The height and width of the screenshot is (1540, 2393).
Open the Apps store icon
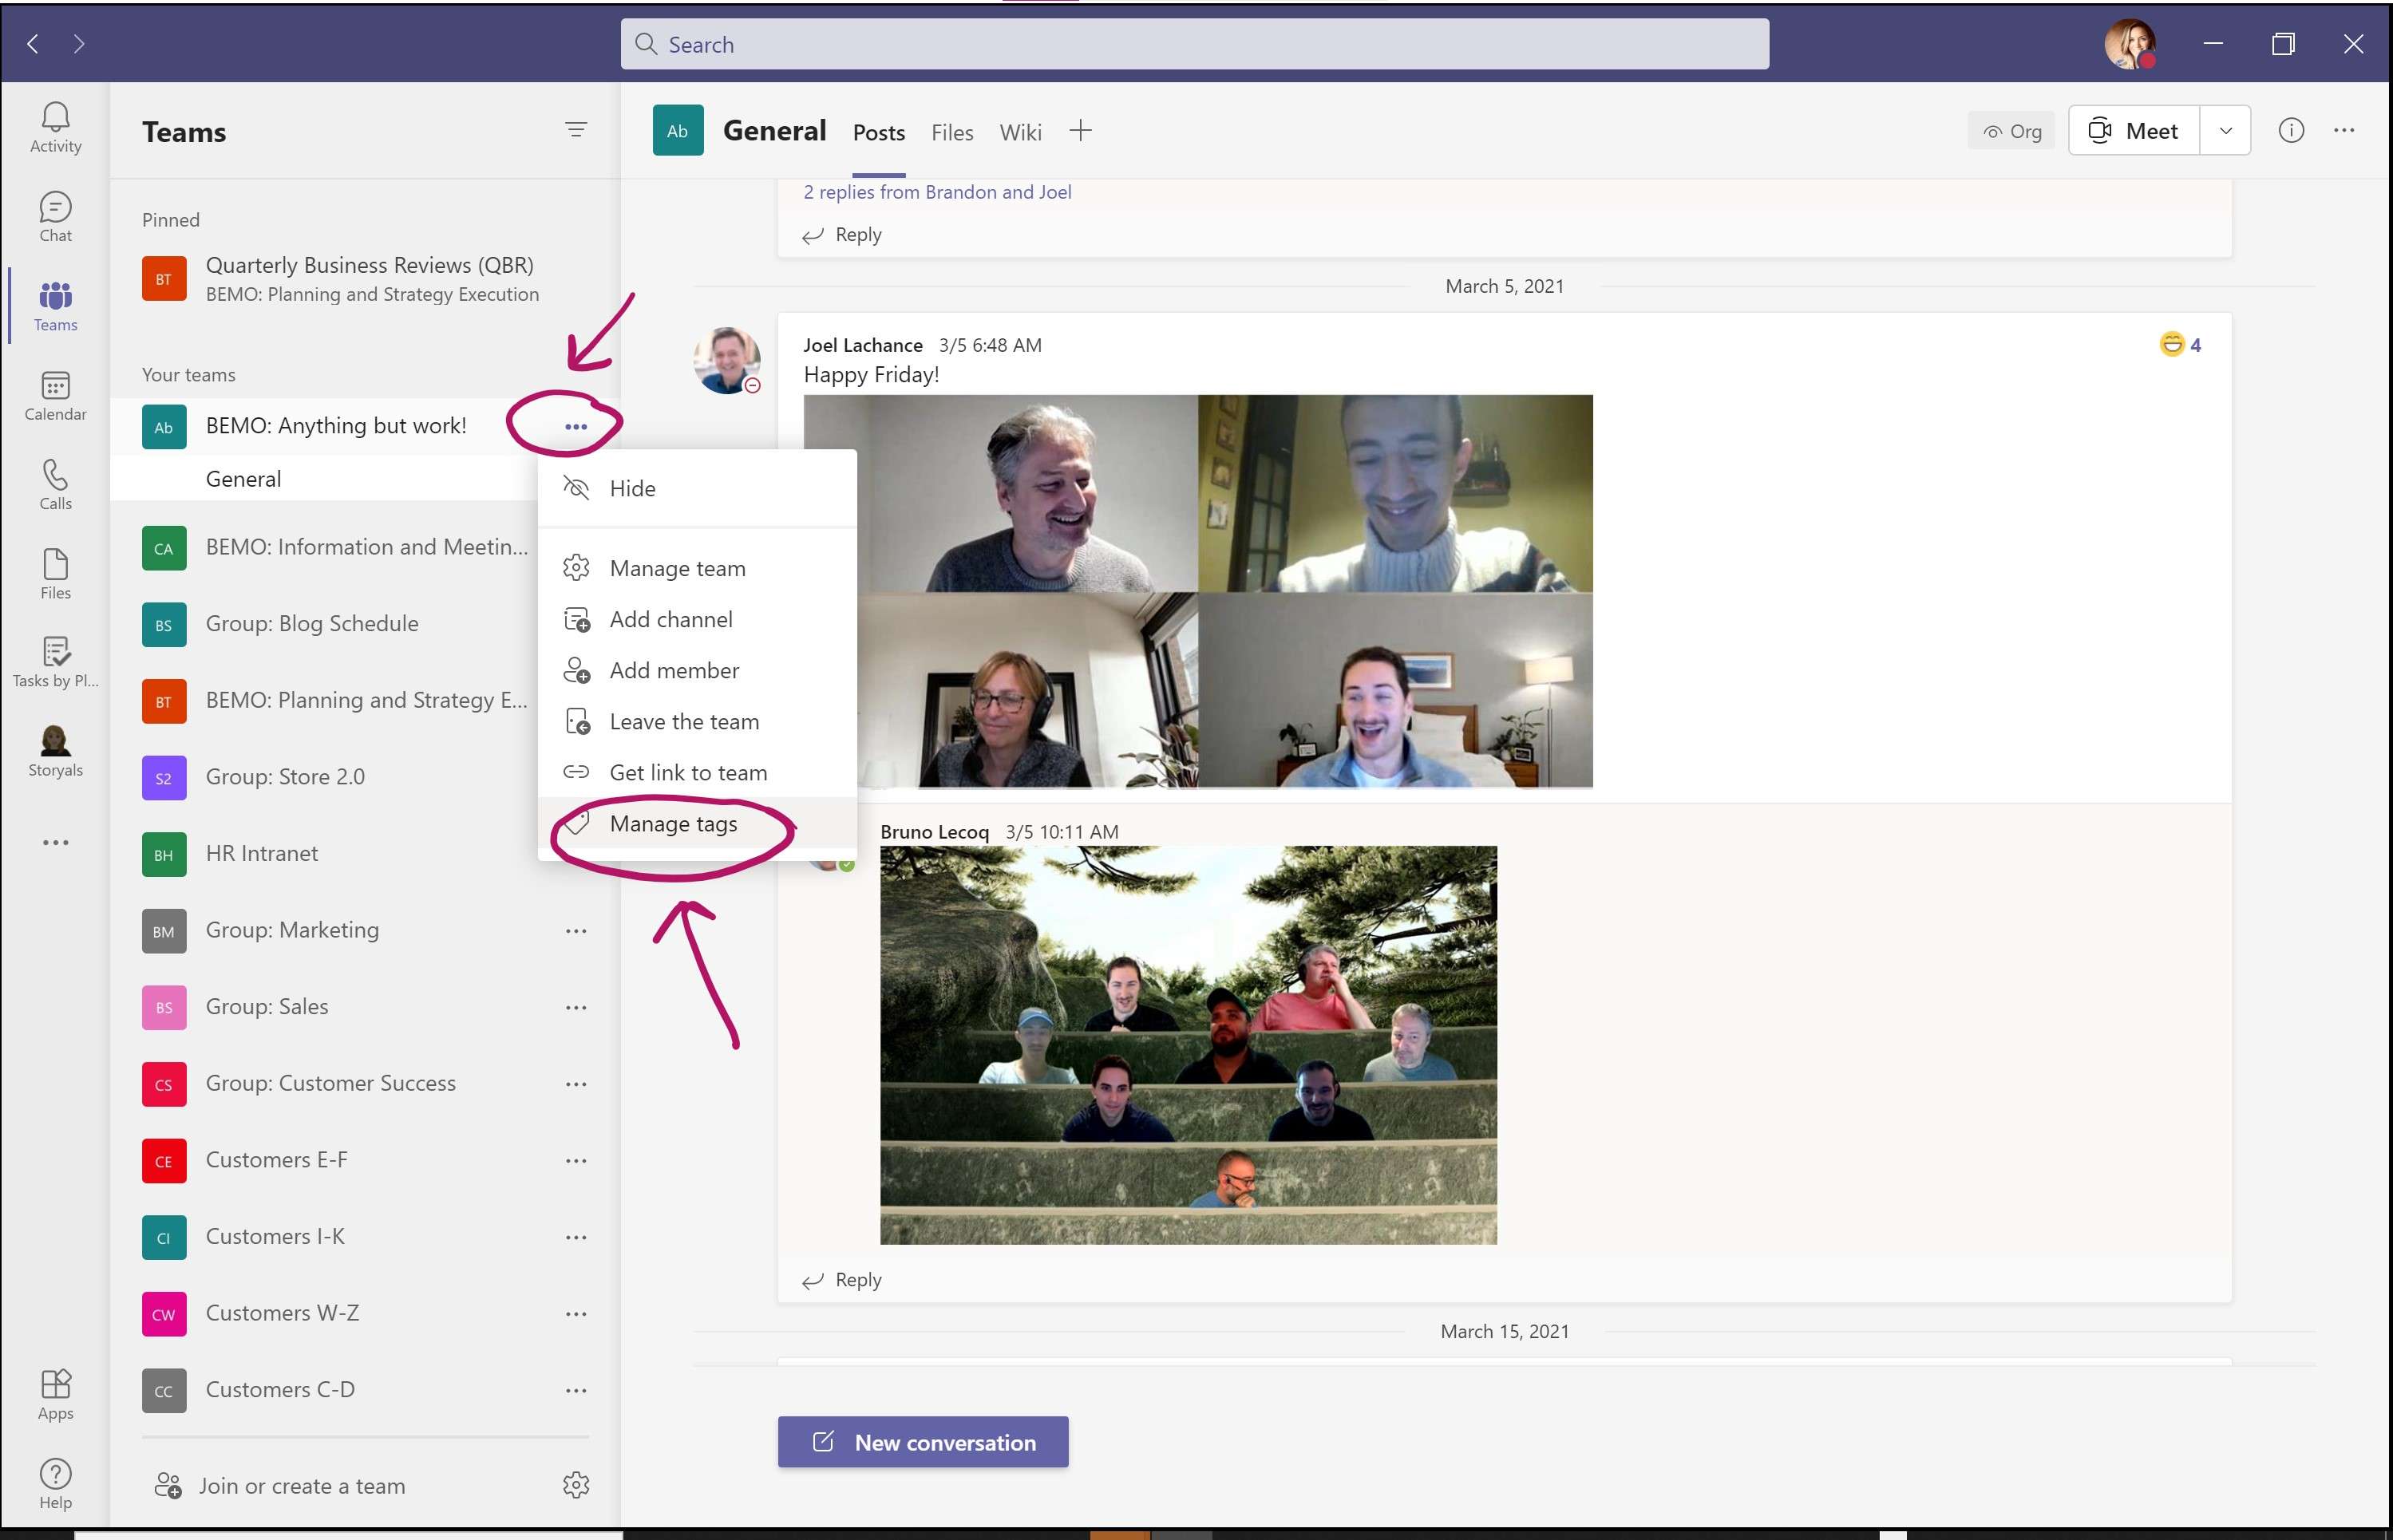pyautogui.click(x=55, y=1395)
